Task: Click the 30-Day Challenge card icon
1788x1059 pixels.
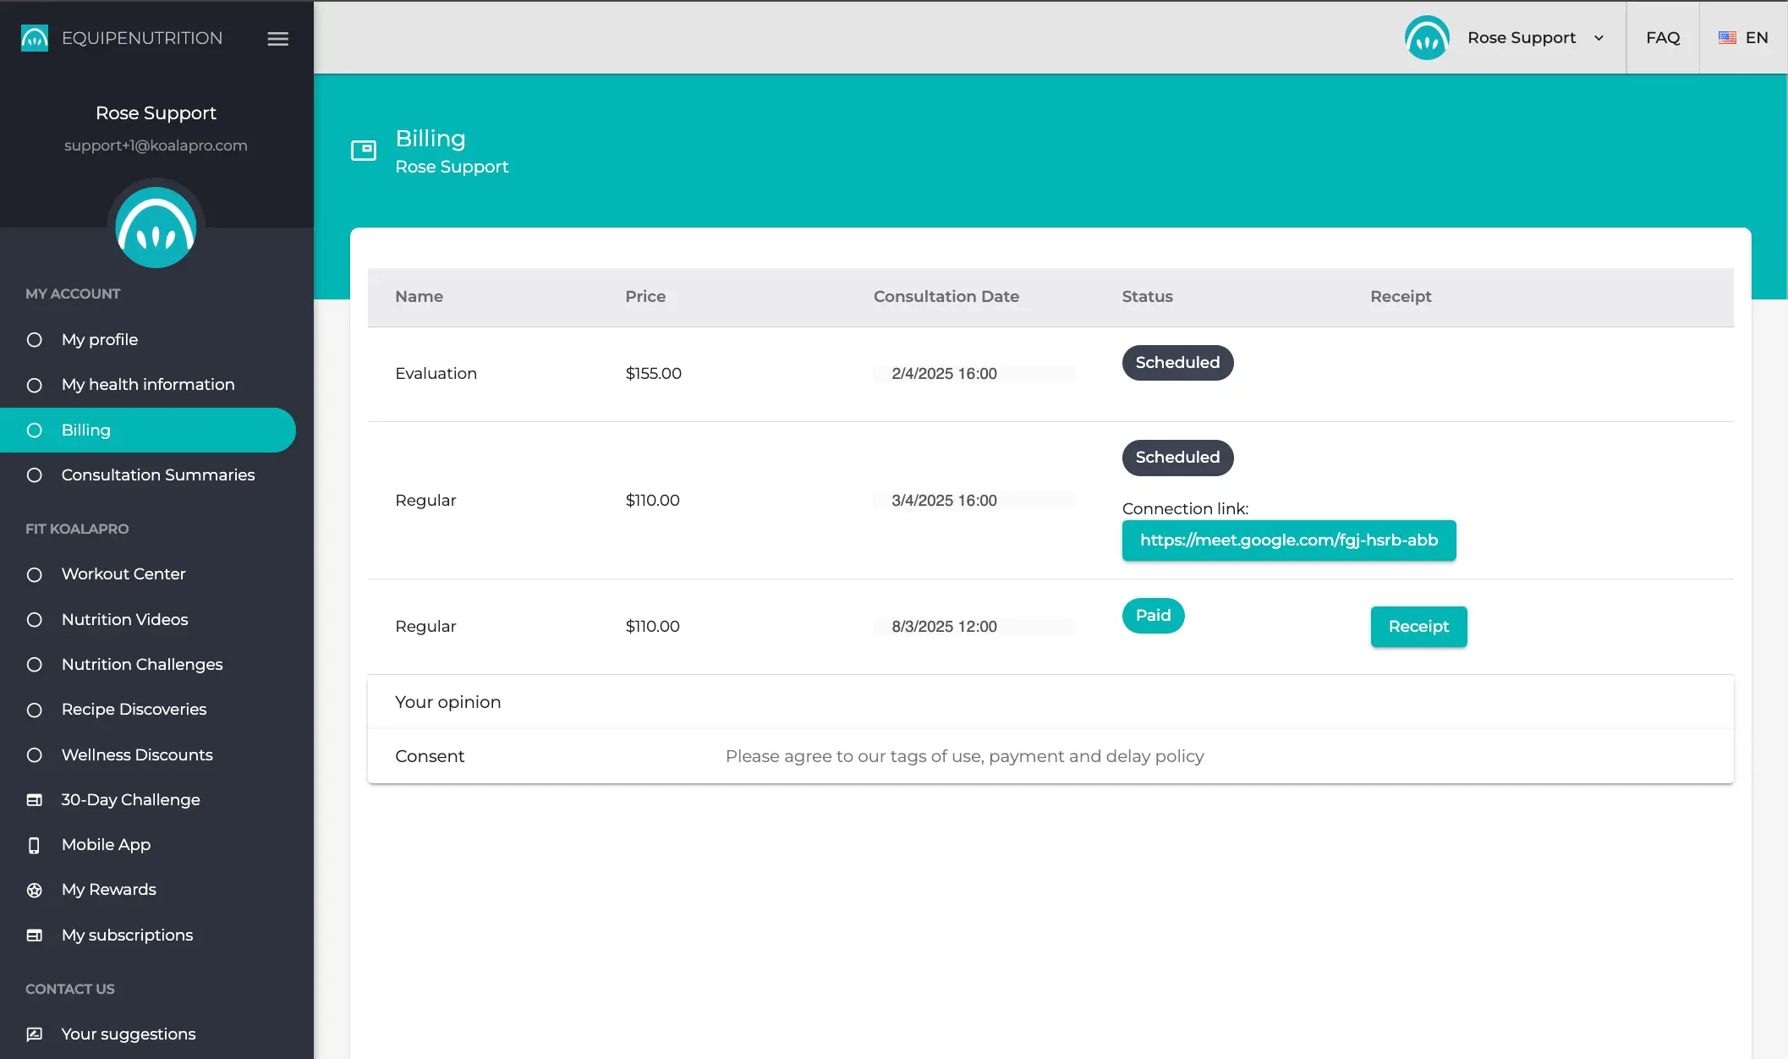Action: point(35,800)
